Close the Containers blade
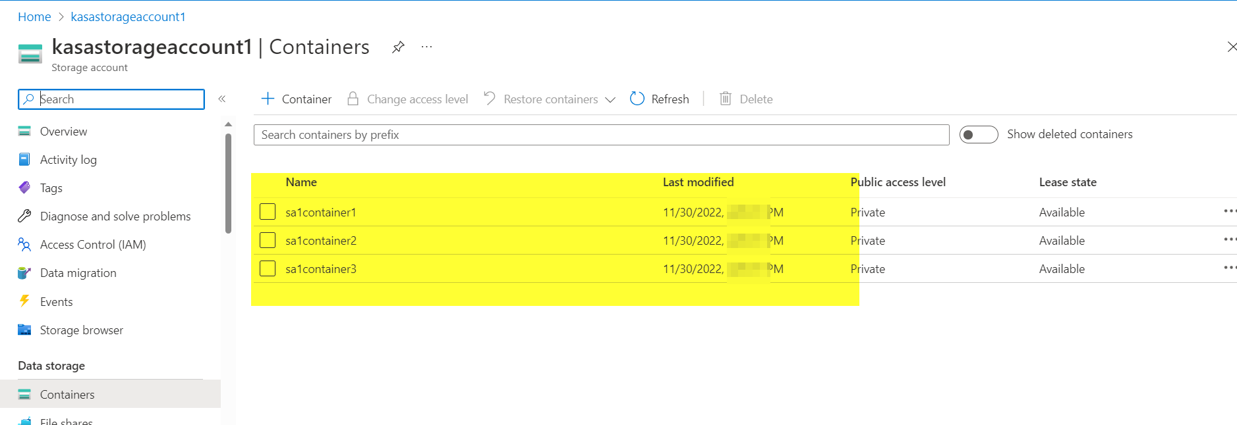 point(1231,47)
